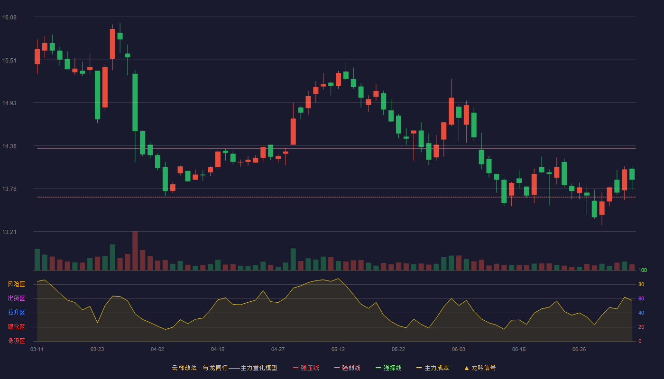
Task: Toggle the 龙吟信号 triangle legend entry
Action: tap(480, 368)
